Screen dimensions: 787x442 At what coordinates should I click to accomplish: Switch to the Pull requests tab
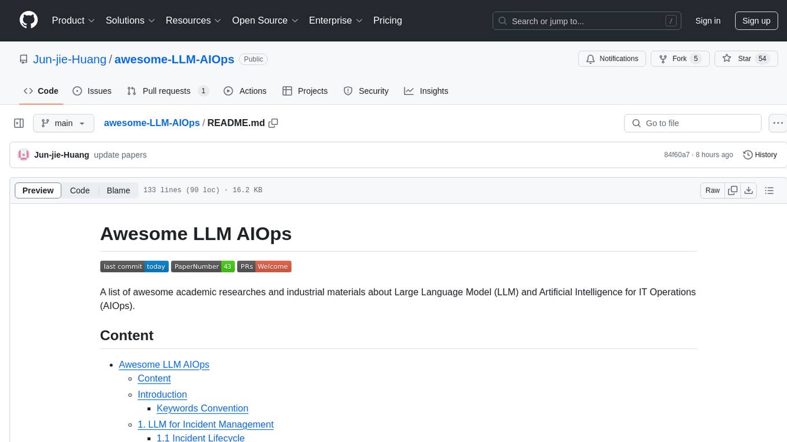[168, 91]
